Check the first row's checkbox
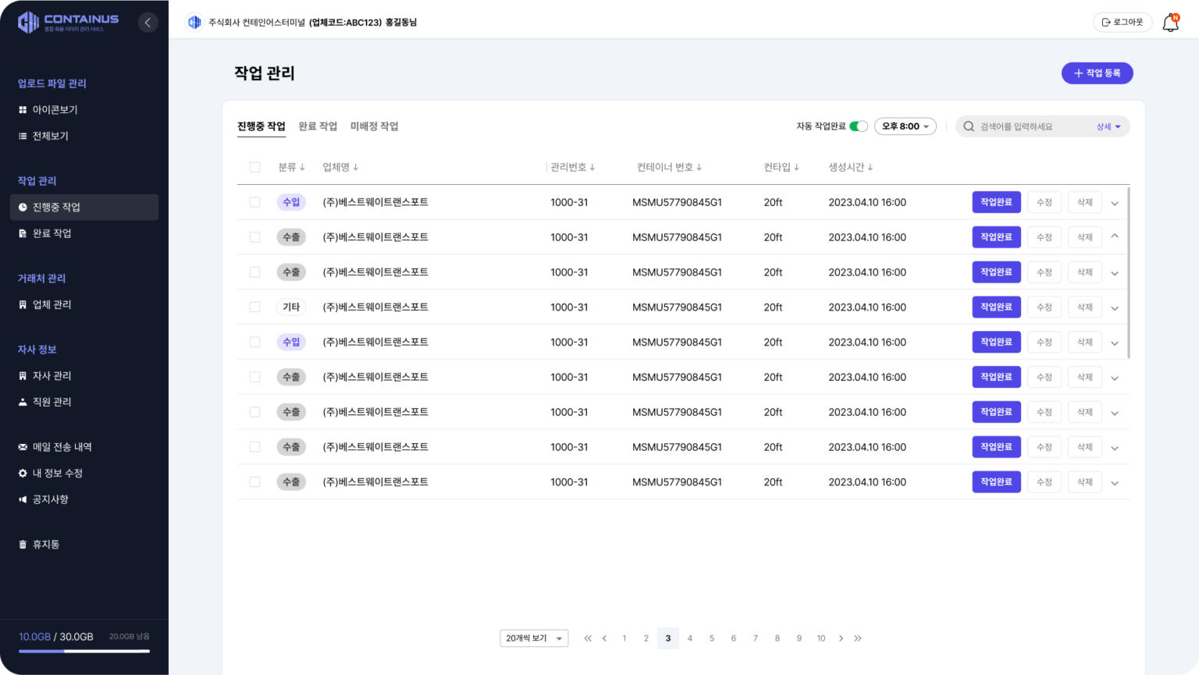Screen dimensions: 1199x675 (x=254, y=202)
